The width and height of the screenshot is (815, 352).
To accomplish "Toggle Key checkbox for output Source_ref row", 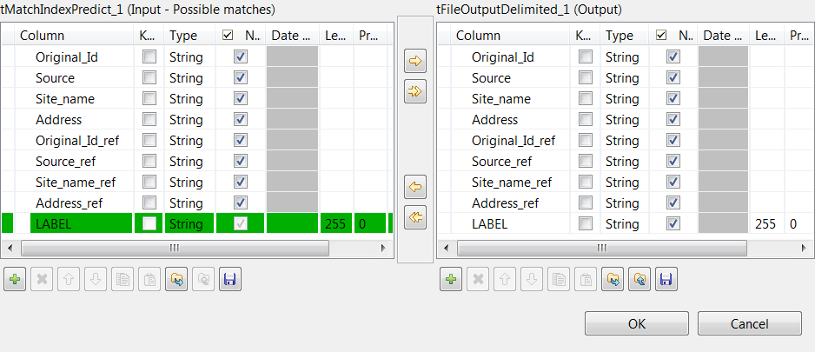I will [x=586, y=161].
